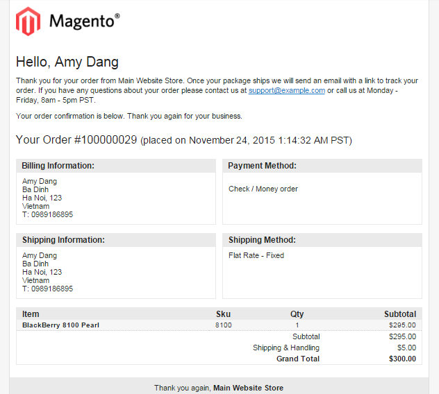The image size is (439, 394).
Task: Click the Shipping Information header
Action: [x=63, y=240]
